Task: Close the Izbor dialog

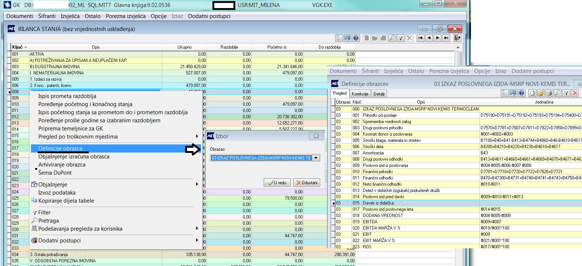Action: (316, 136)
